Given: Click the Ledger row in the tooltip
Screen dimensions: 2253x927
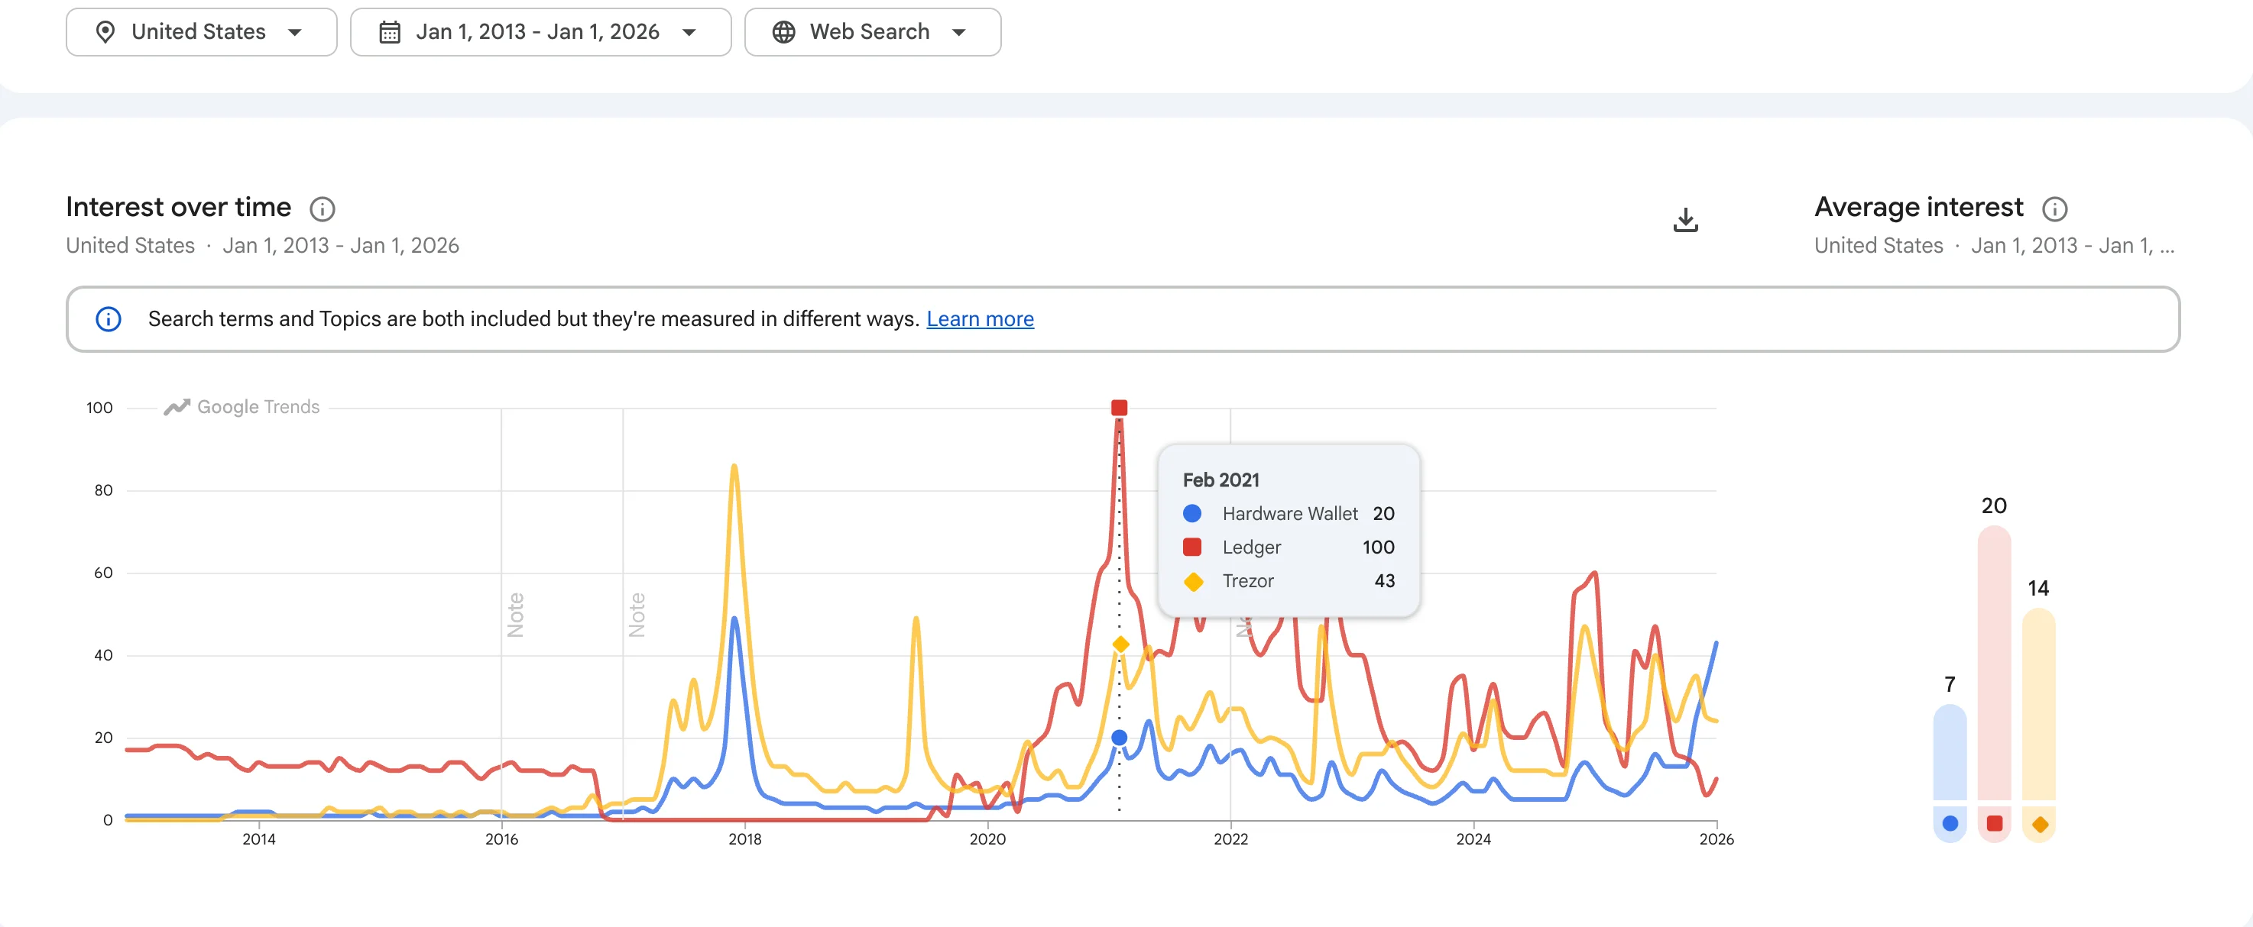Looking at the screenshot, I should point(1289,547).
